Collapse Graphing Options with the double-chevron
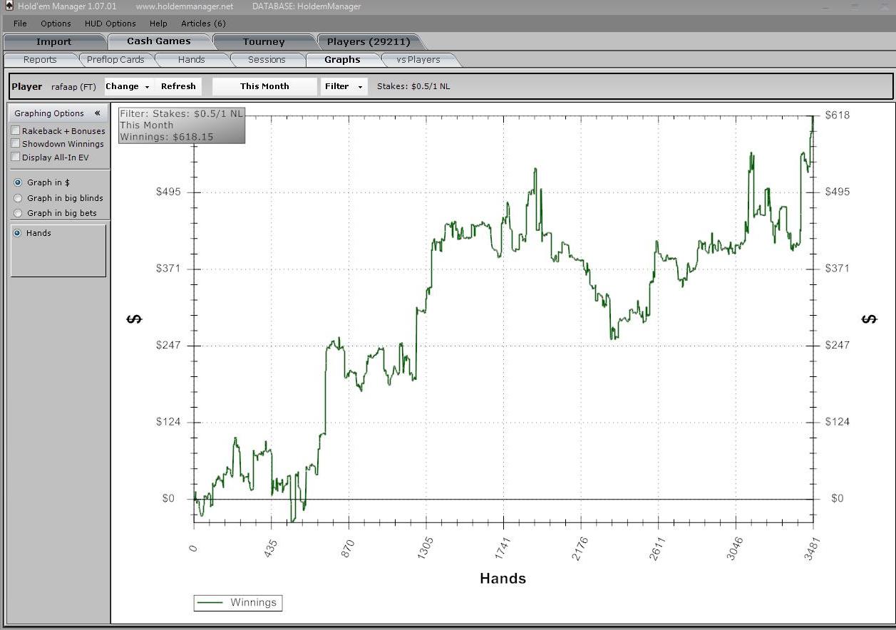 click(x=98, y=113)
